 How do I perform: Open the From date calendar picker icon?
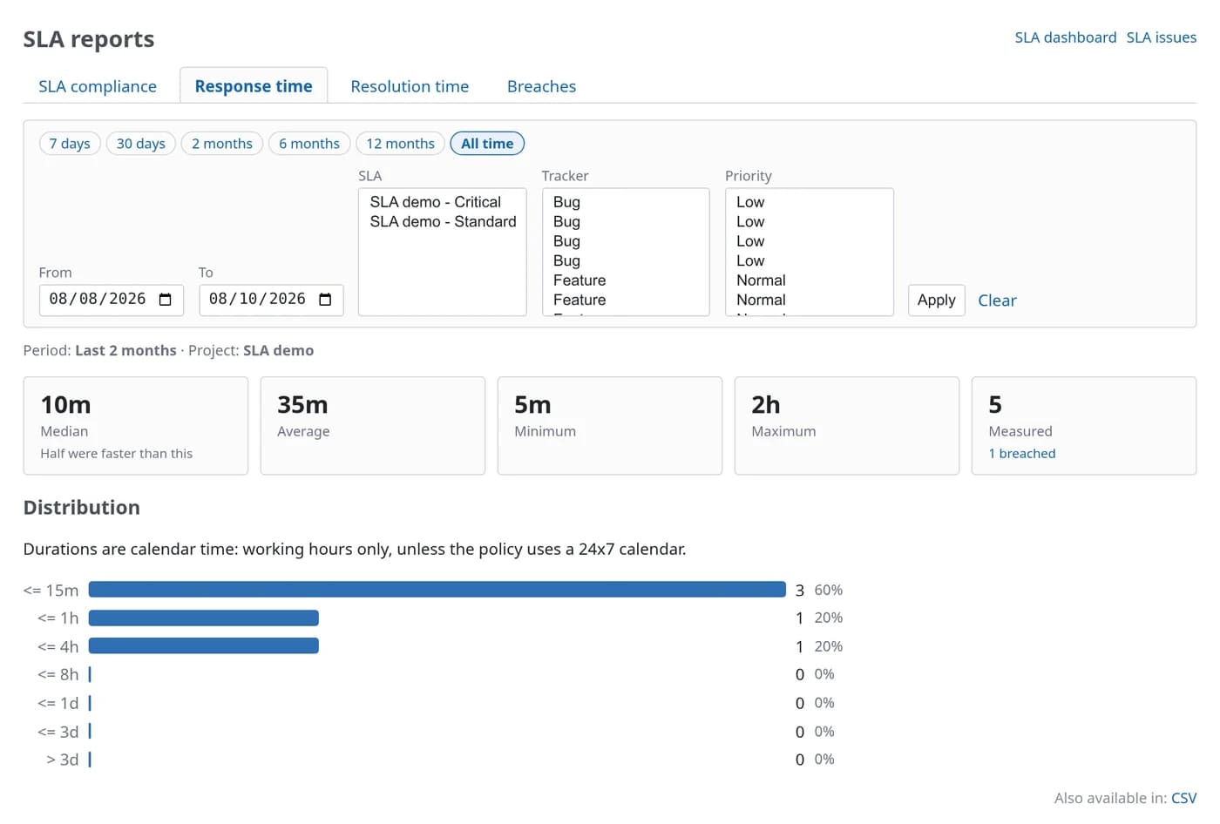coord(166,300)
